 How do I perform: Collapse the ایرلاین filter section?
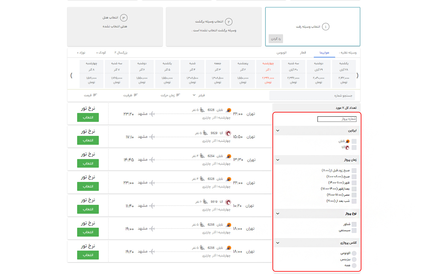[x=278, y=131]
